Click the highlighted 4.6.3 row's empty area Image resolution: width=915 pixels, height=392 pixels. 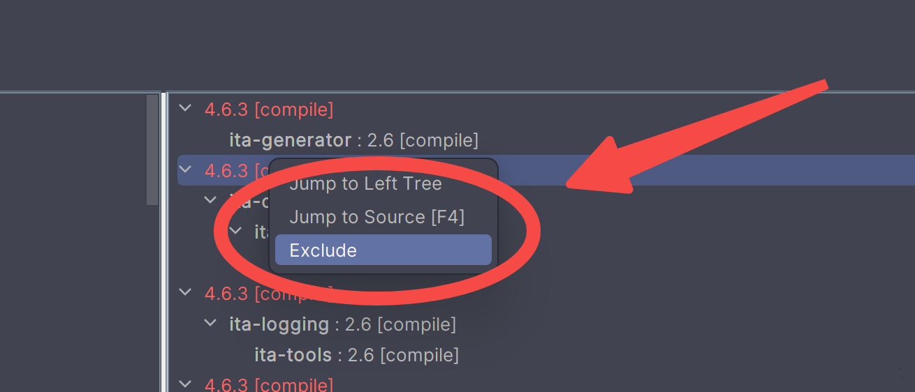[698, 170]
